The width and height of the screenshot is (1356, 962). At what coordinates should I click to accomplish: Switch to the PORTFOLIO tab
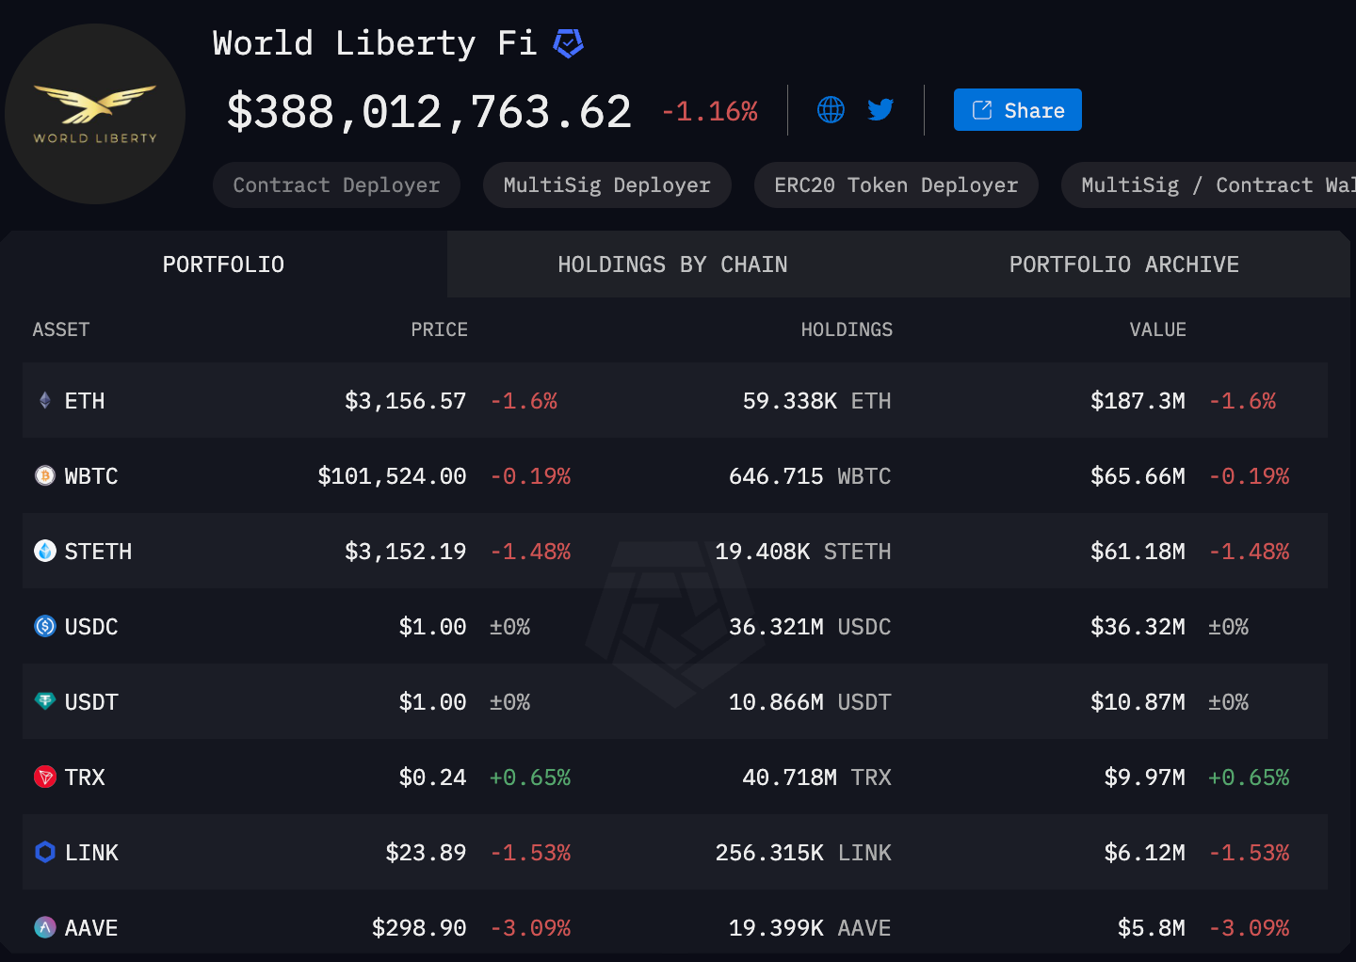[223, 265]
